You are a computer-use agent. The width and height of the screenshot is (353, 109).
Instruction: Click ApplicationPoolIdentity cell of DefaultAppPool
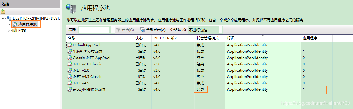pyautogui.click(x=247, y=45)
